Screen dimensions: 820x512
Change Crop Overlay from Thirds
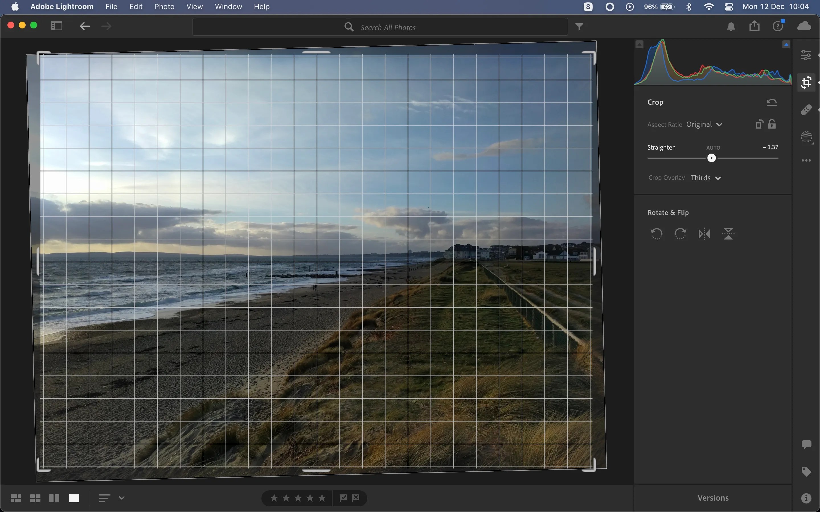tap(706, 177)
